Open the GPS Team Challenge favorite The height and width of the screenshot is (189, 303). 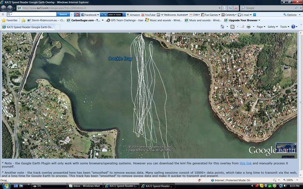coord(125,20)
